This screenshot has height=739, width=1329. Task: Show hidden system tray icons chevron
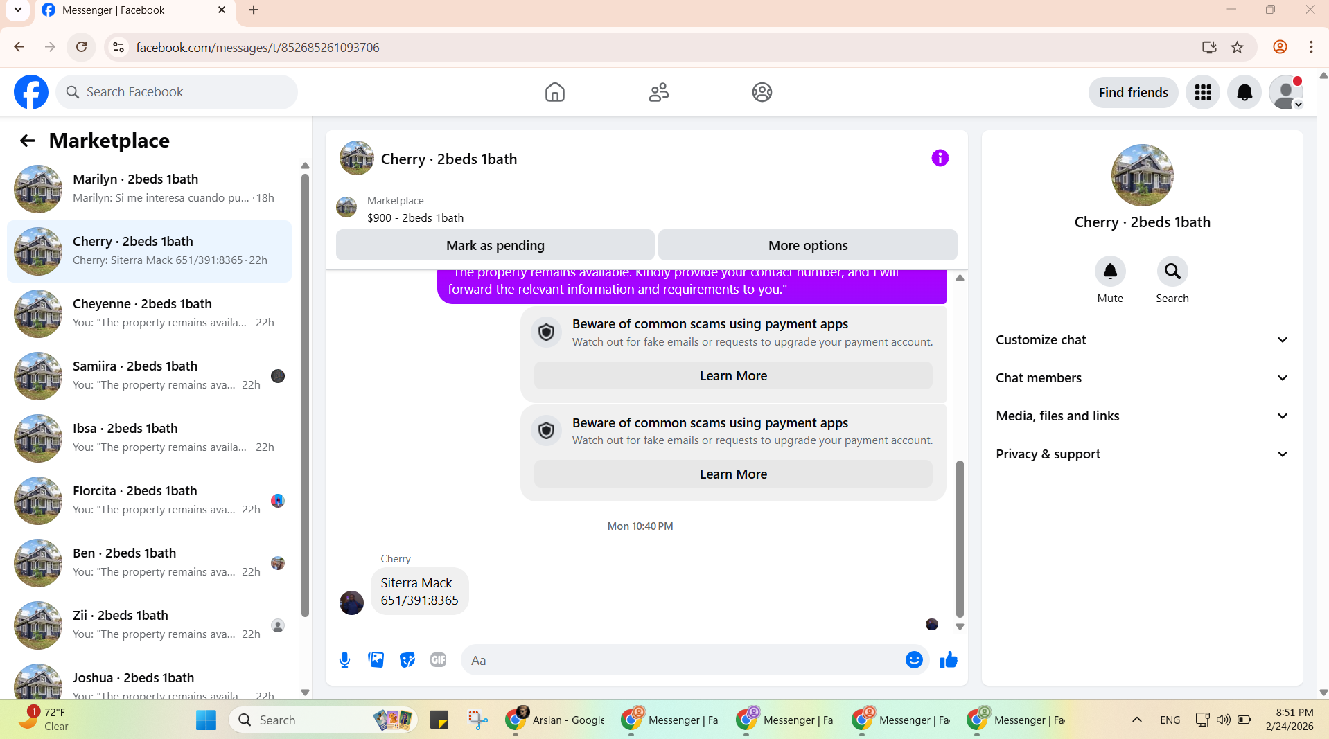[x=1136, y=720]
